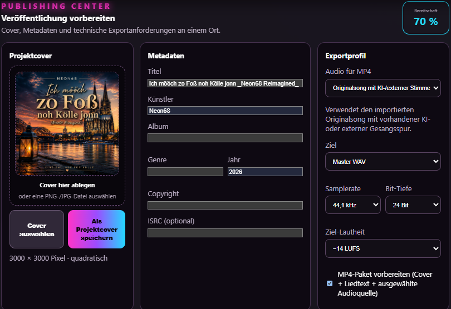The height and width of the screenshot is (309, 451).
Task: Click the Jahr field showing 2026
Action: (x=265, y=172)
